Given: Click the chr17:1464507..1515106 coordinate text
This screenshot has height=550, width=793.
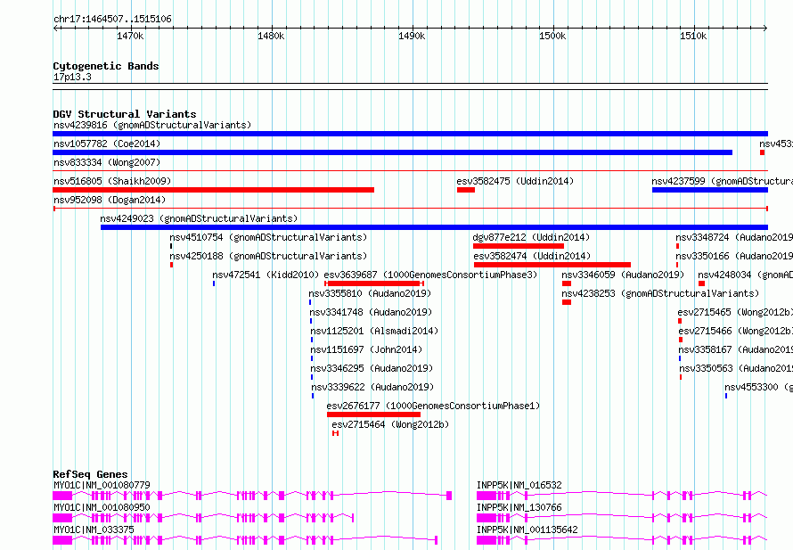Looking at the screenshot, I should click(x=112, y=20).
